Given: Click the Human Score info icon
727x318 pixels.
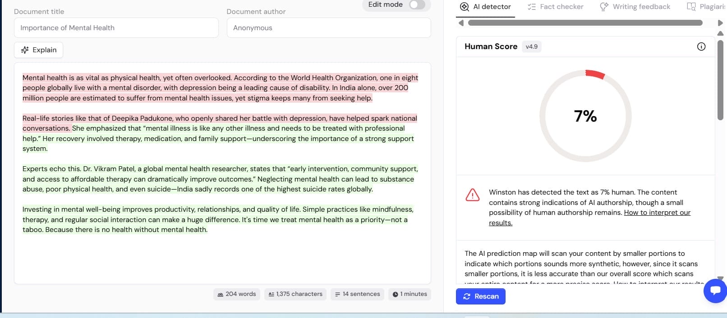Looking at the screenshot, I should (x=701, y=46).
